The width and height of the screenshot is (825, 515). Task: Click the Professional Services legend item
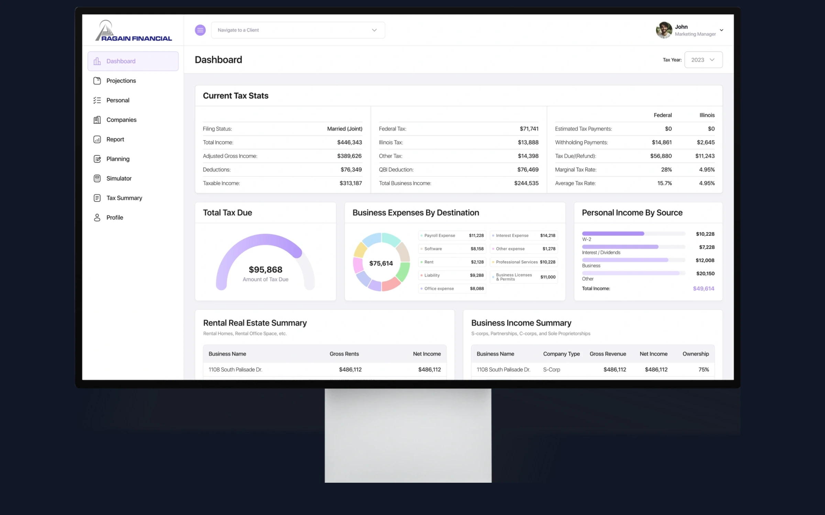tap(524, 262)
